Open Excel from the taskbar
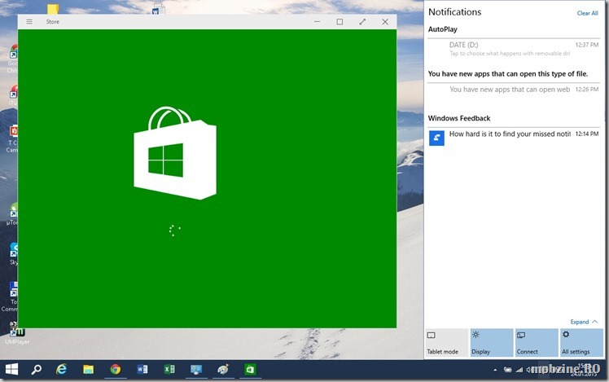 click(x=169, y=369)
